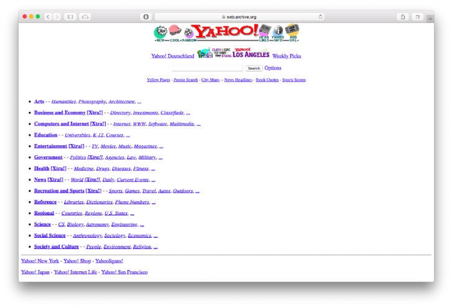Go back using Safari back arrow
Screen dimensions: 452x308
pyautogui.click(x=48, y=17)
